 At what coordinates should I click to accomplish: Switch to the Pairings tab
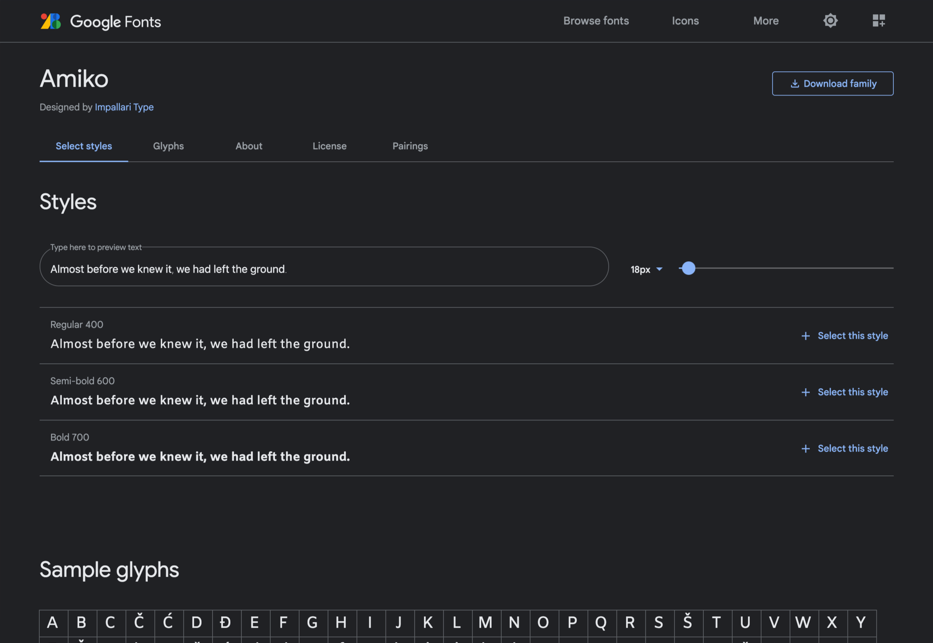click(x=410, y=146)
